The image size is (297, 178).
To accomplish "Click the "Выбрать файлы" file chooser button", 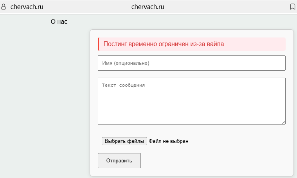I will click(124, 141).
